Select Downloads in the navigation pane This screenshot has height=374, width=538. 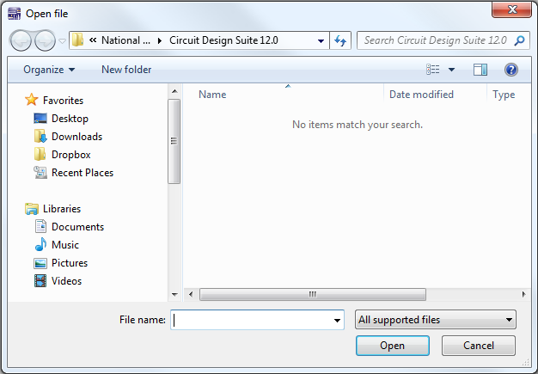(x=76, y=137)
